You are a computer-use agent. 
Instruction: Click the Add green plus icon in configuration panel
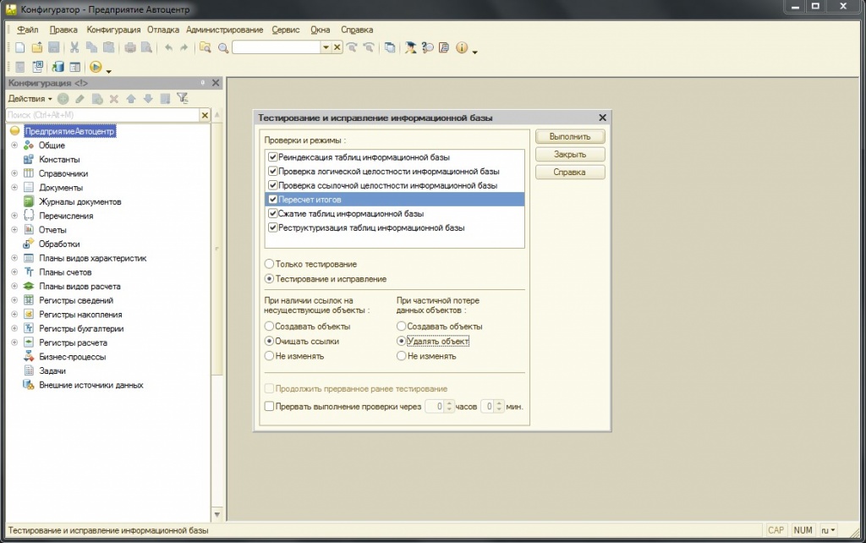tap(63, 99)
